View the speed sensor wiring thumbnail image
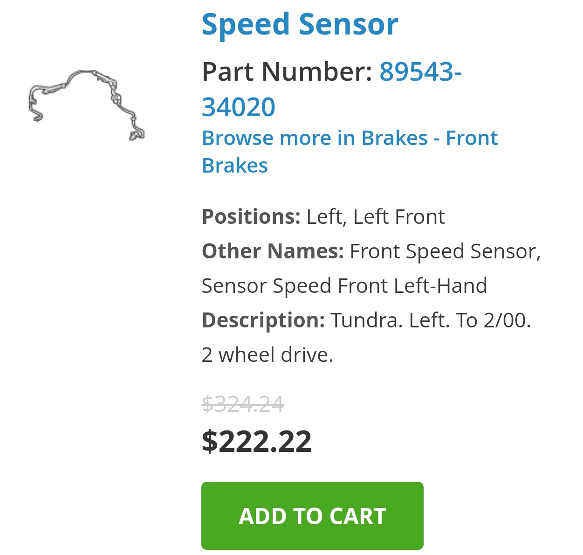The image size is (583, 555). pyautogui.click(x=87, y=105)
